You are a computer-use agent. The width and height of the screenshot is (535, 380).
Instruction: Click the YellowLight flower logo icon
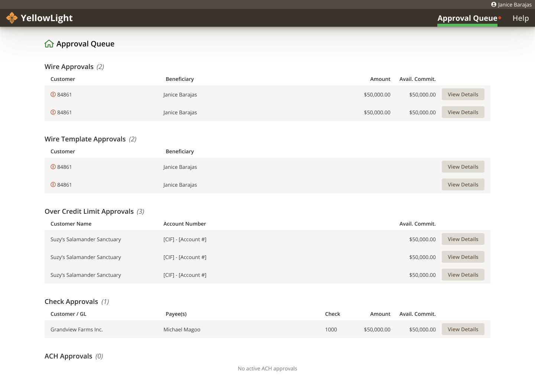12,18
